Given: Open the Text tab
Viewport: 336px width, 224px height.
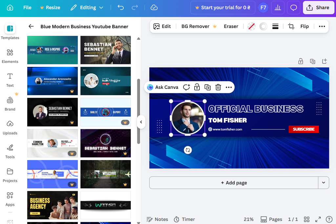Looking at the screenshot, I should (10, 80).
